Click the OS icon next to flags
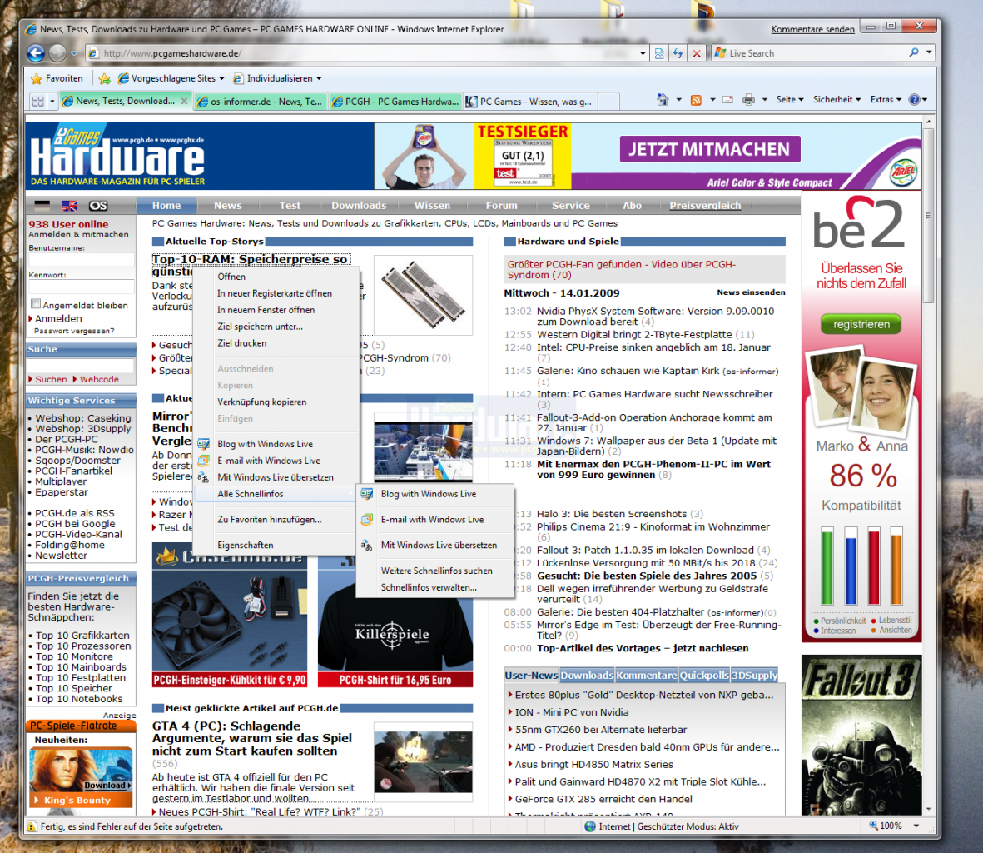983x853 pixels. [97, 206]
